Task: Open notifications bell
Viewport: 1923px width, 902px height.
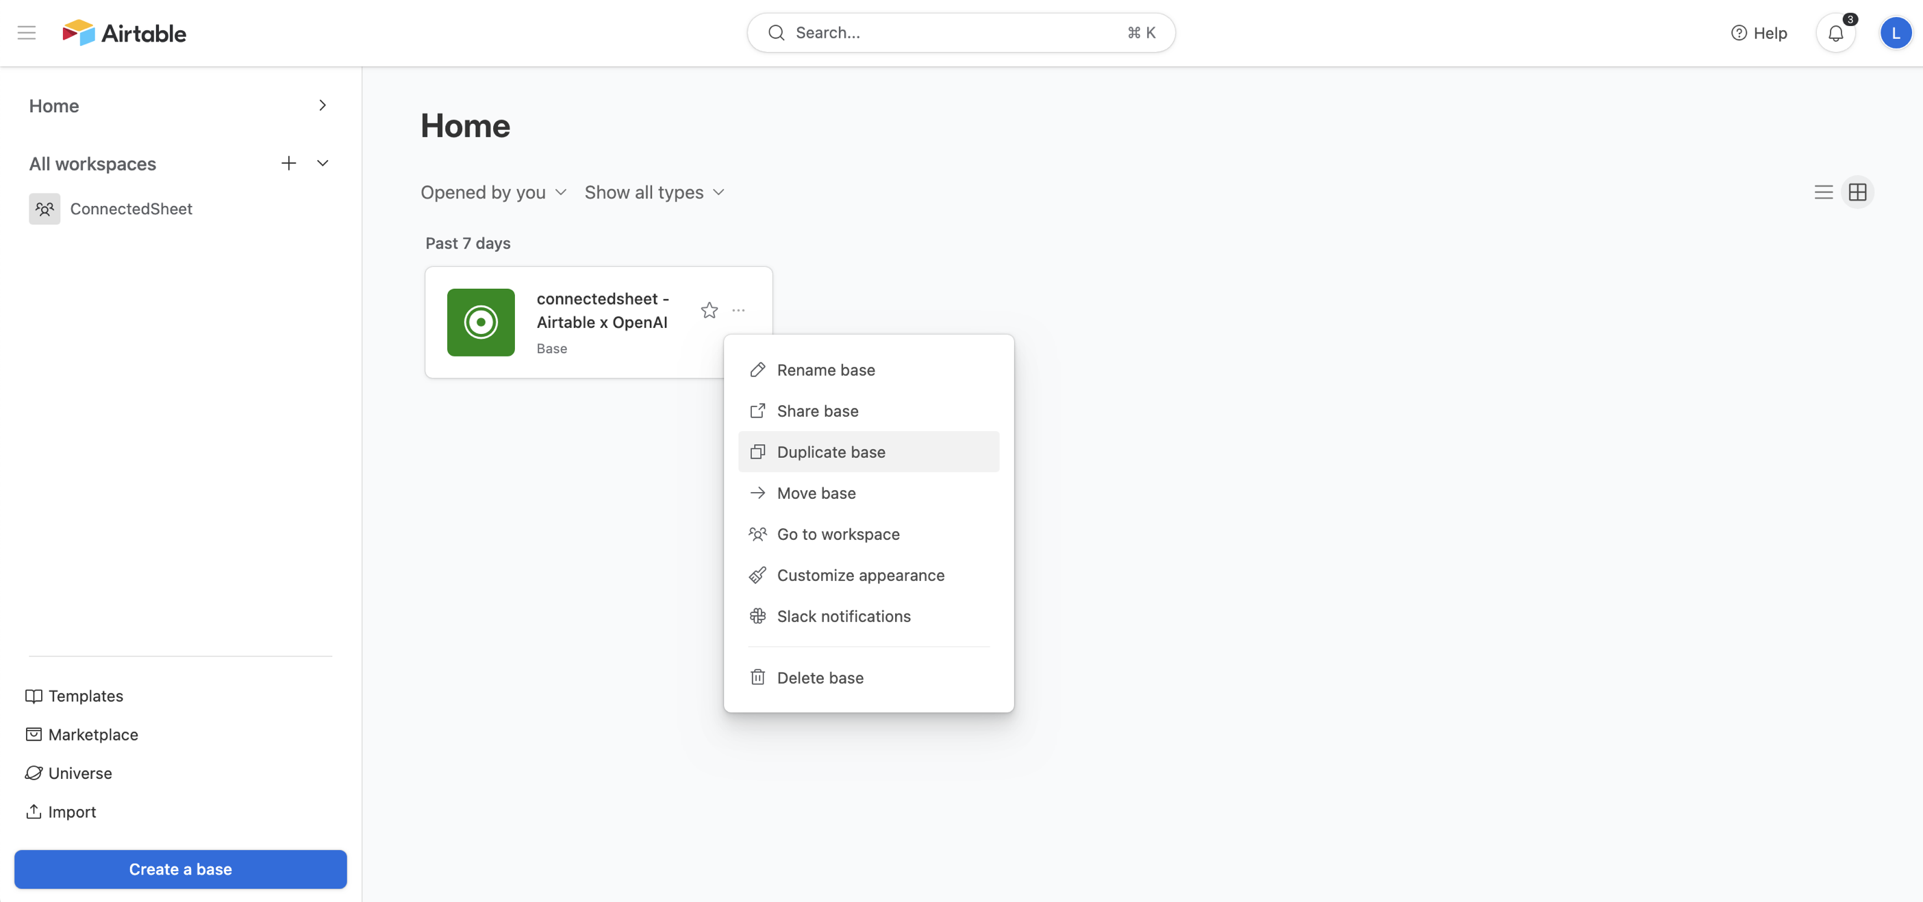Action: (1837, 32)
